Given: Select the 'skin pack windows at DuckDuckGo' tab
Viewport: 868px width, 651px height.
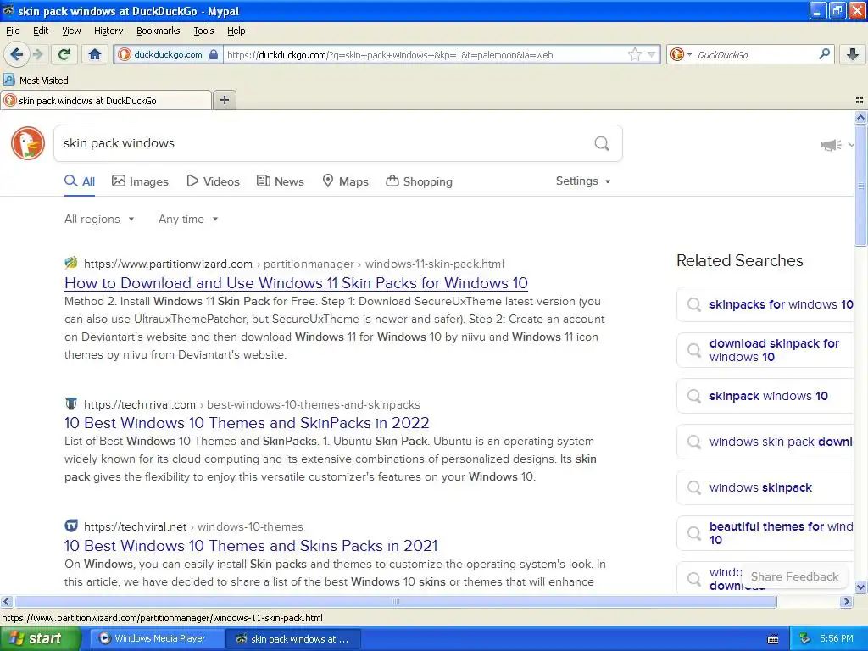Looking at the screenshot, I should pos(106,100).
